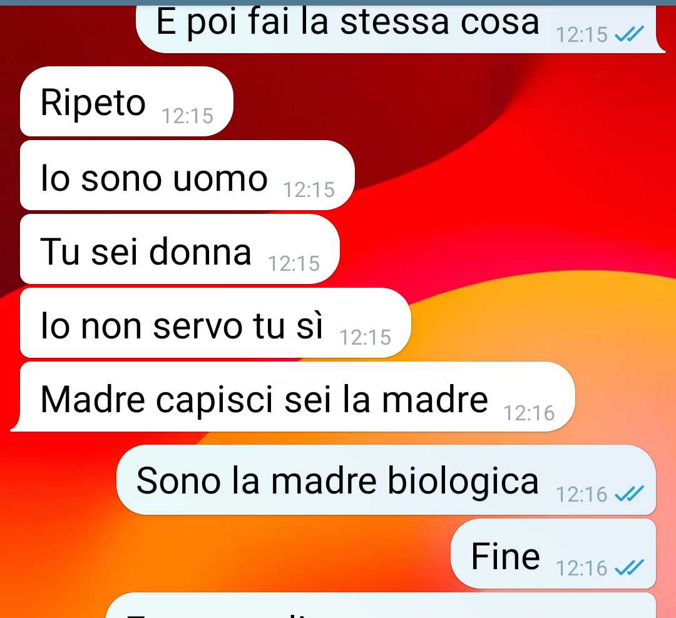
Task: Select the 'Io sono uomo' message
Action: 188,175
